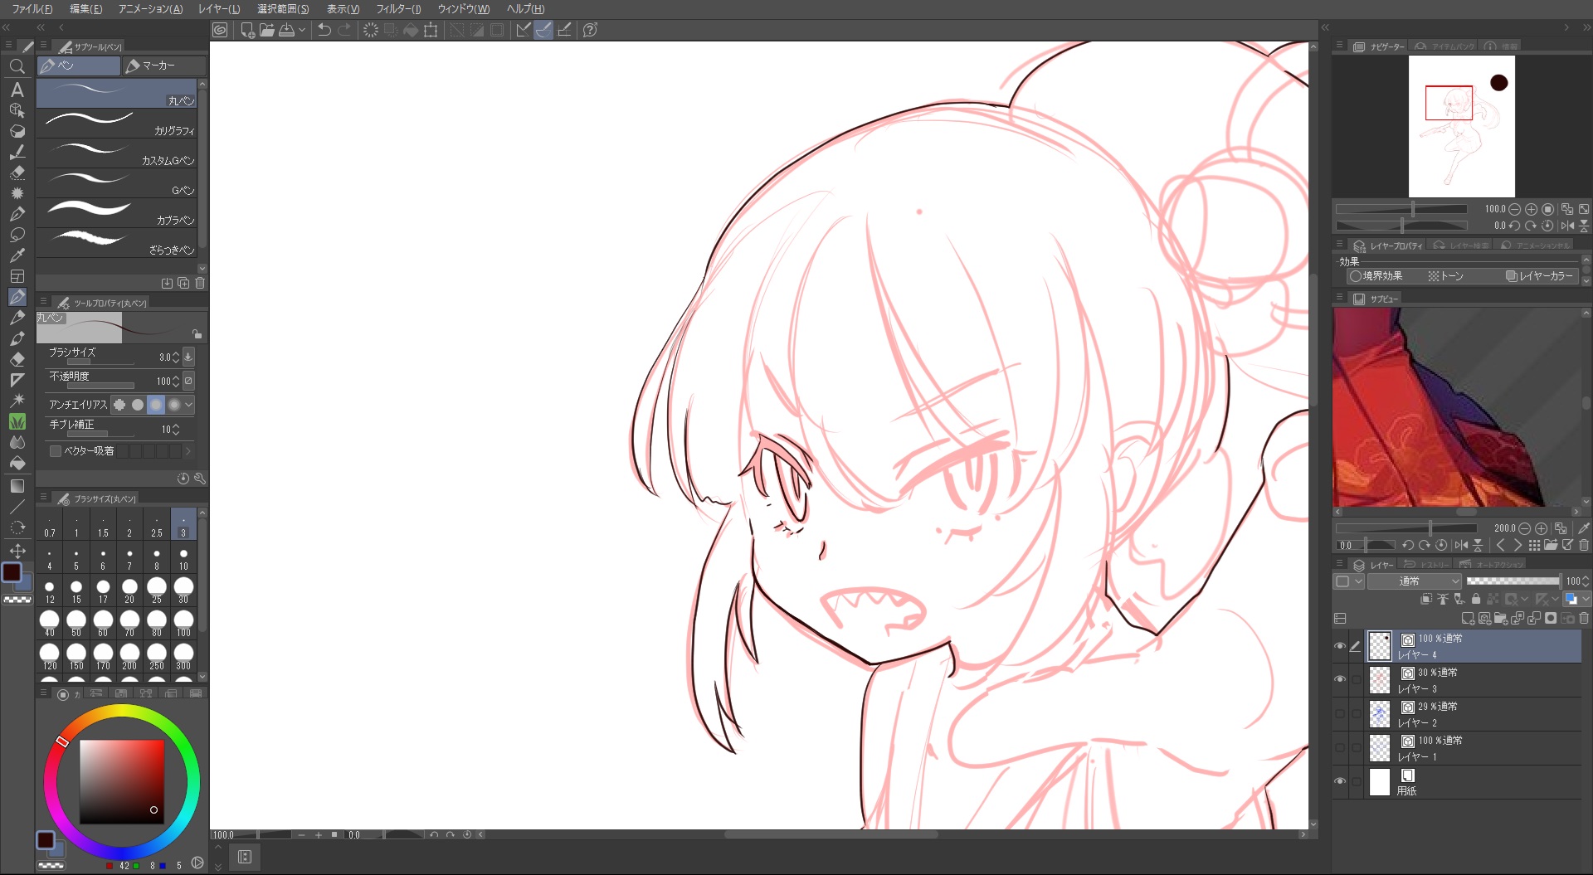Open the 編集(E) menu

tap(86, 9)
